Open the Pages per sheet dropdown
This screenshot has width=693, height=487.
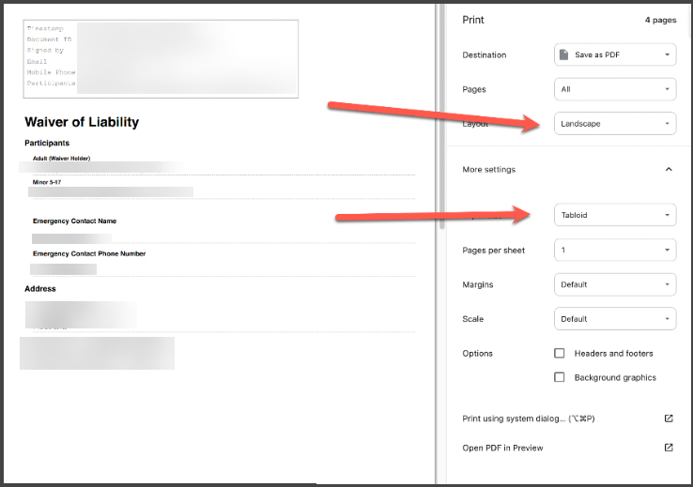(615, 251)
